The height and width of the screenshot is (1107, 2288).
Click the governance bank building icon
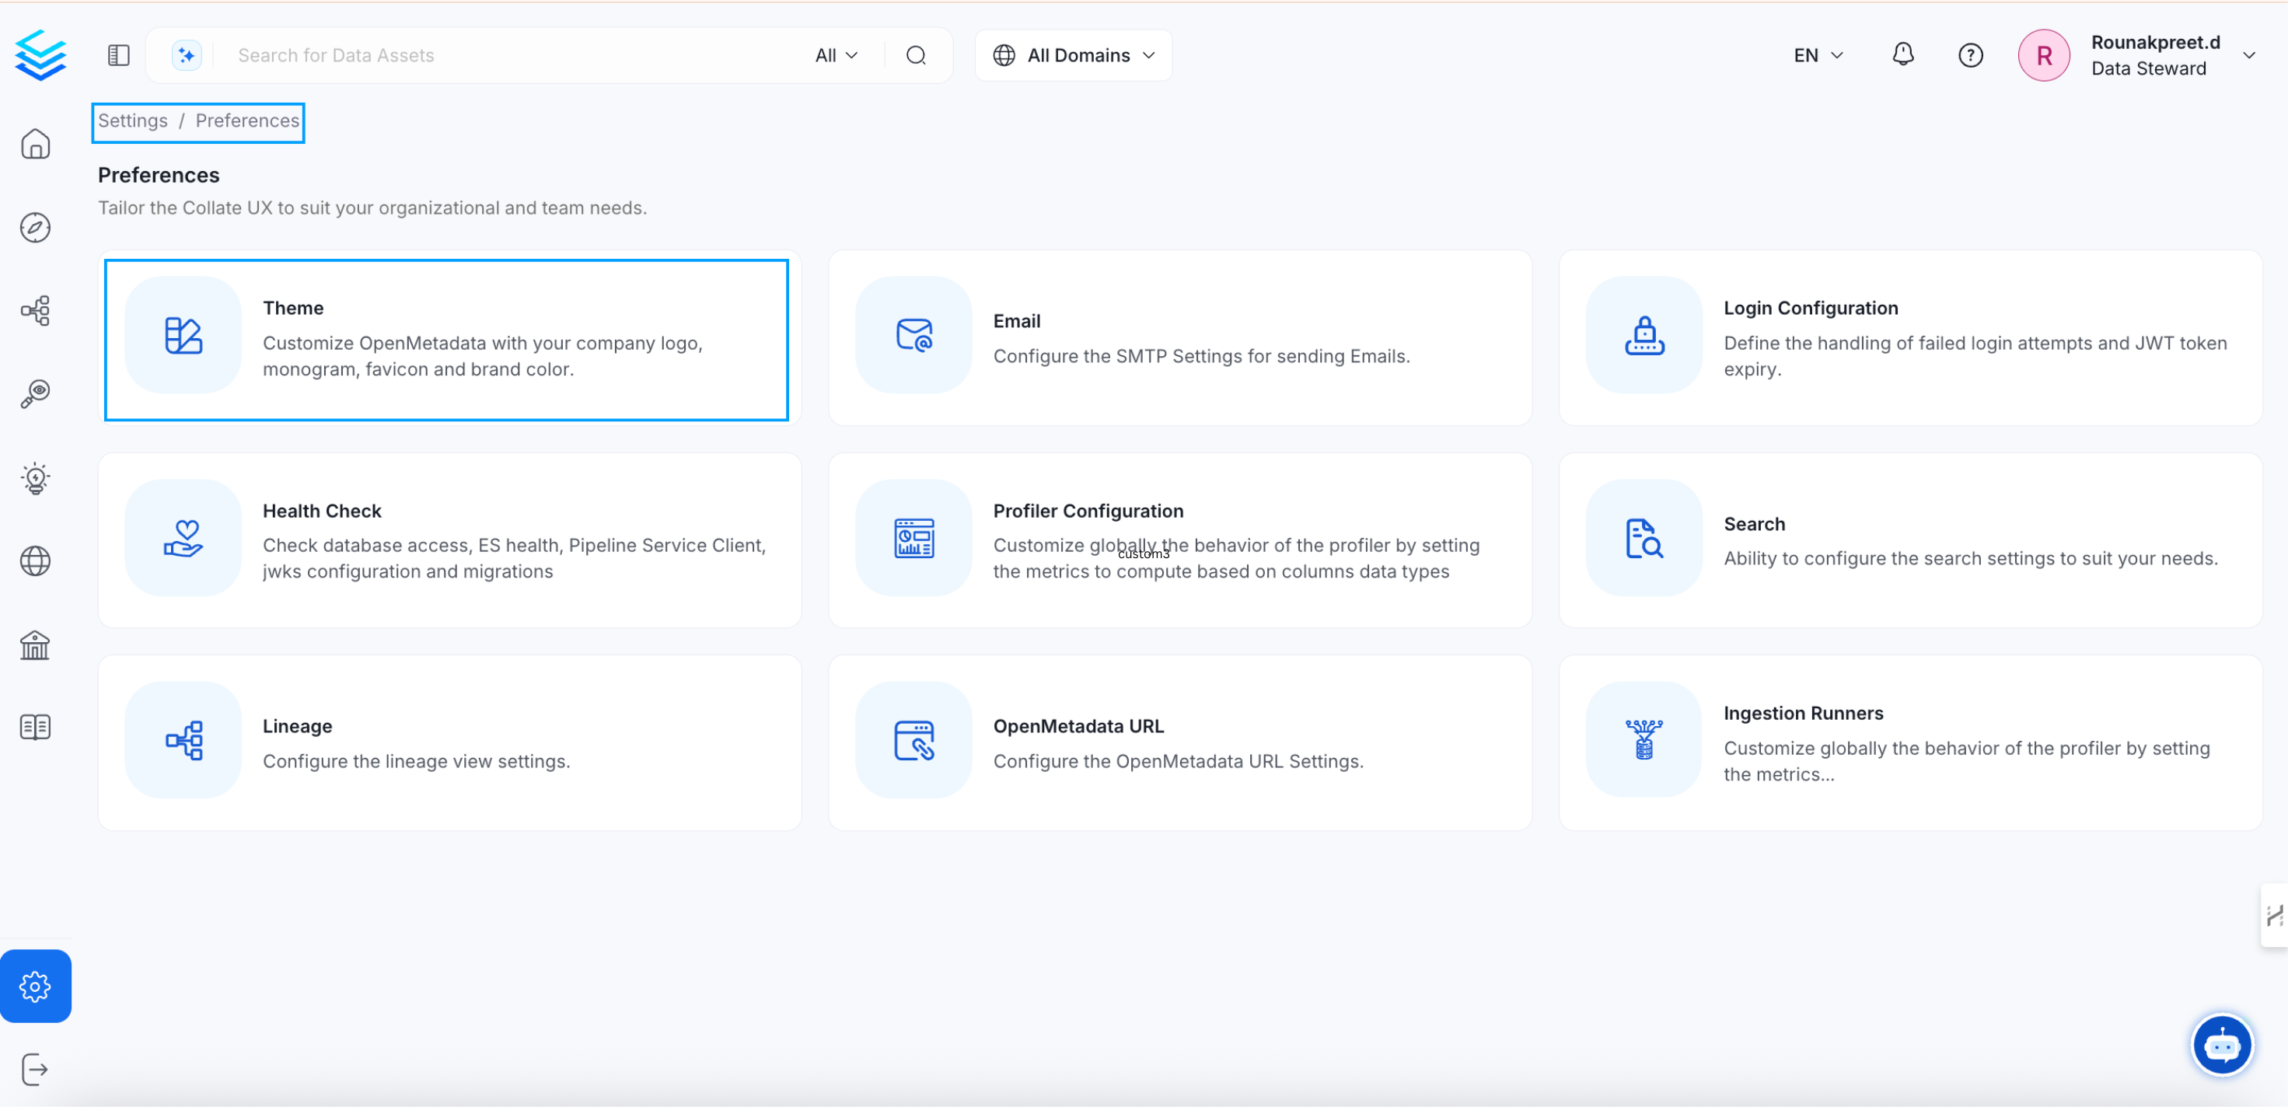pyautogui.click(x=36, y=644)
